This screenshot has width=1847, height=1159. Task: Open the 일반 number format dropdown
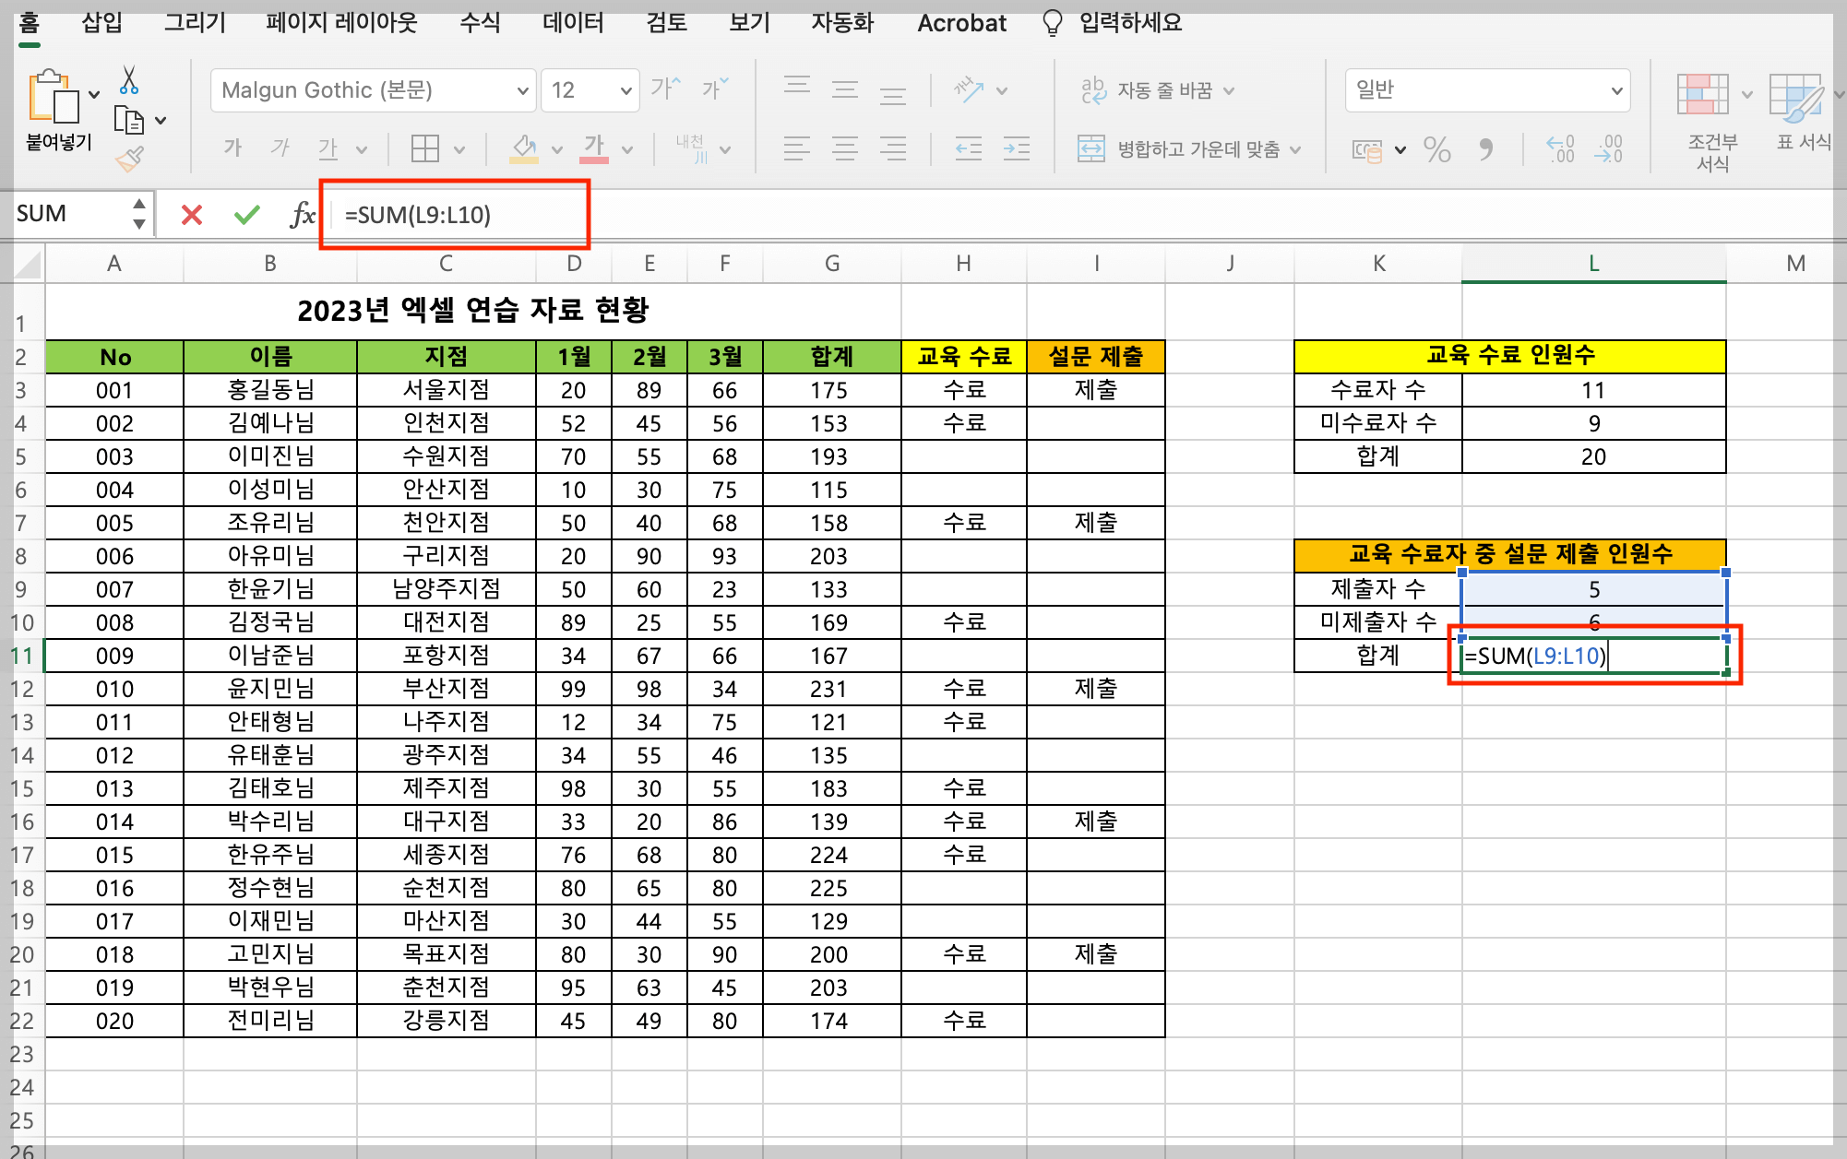pos(1618,89)
